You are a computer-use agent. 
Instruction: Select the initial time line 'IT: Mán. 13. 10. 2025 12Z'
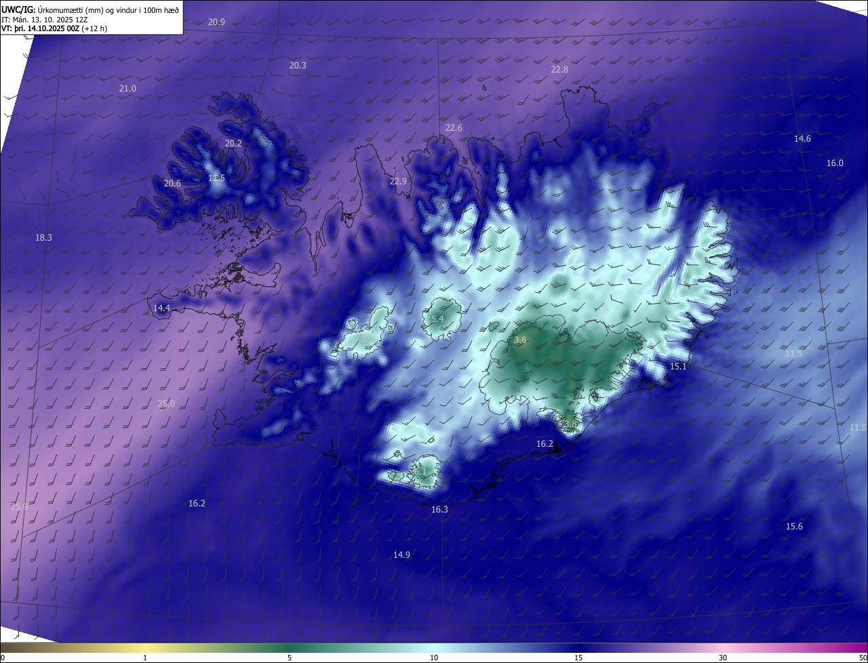[45, 20]
